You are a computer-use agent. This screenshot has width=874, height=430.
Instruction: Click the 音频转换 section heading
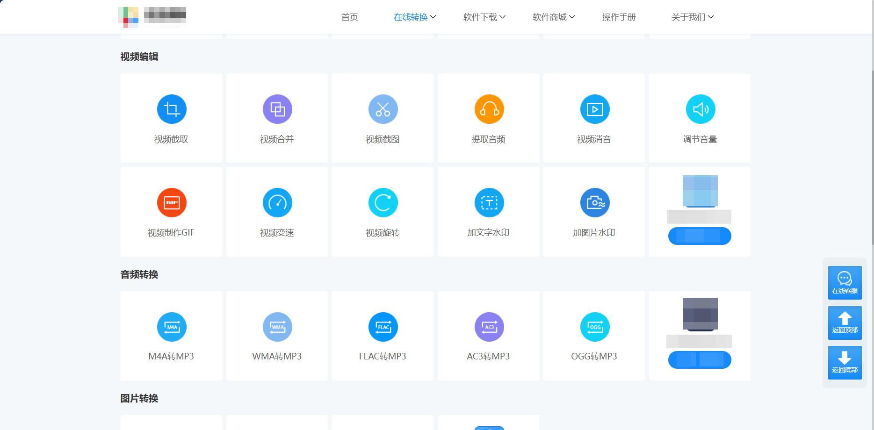(x=139, y=275)
